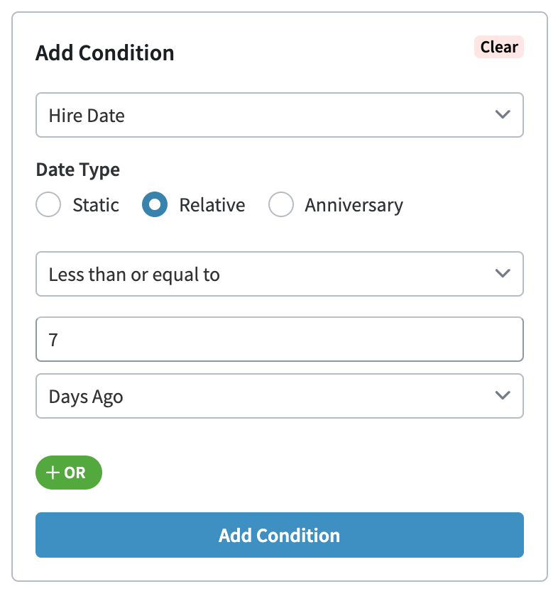Open the Days Ago unit dropdown

[279, 396]
